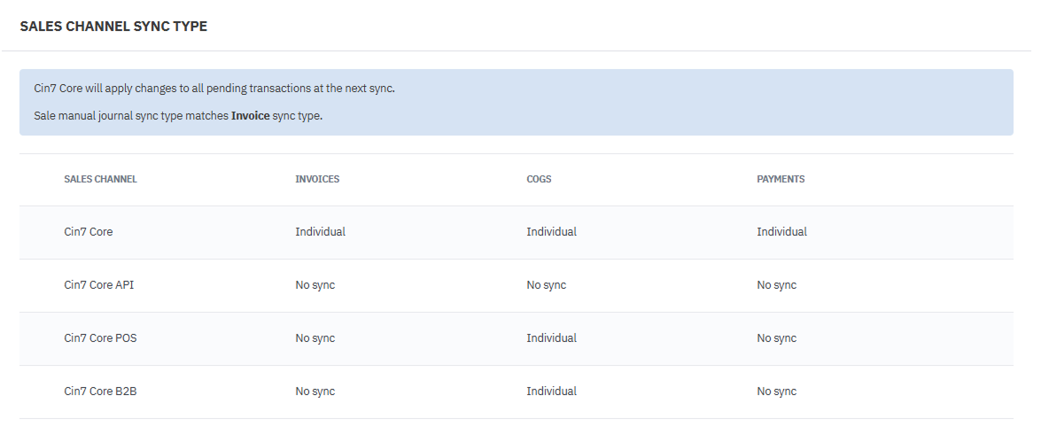This screenshot has height=442, width=1041.
Task: Click the Sales Channel column header
Action: coord(100,179)
